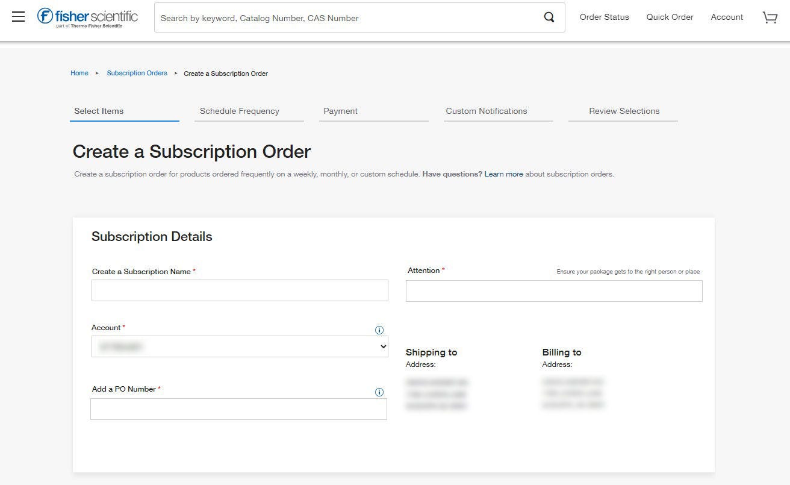This screenshot has width=790, height=485.
Task: Switch to the Schedule Frequency tab
Action: pos(238,111)
